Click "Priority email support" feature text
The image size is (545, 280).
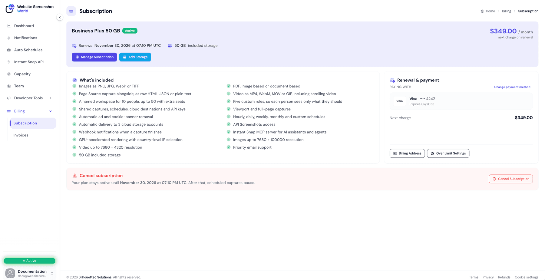click(x=252, y=147)
